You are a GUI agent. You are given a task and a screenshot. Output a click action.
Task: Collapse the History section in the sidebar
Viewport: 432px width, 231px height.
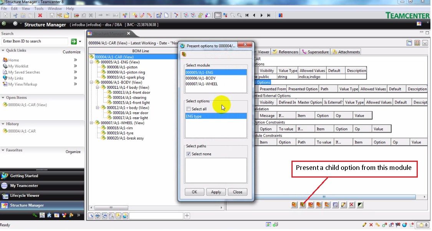(x=3, y=124)
